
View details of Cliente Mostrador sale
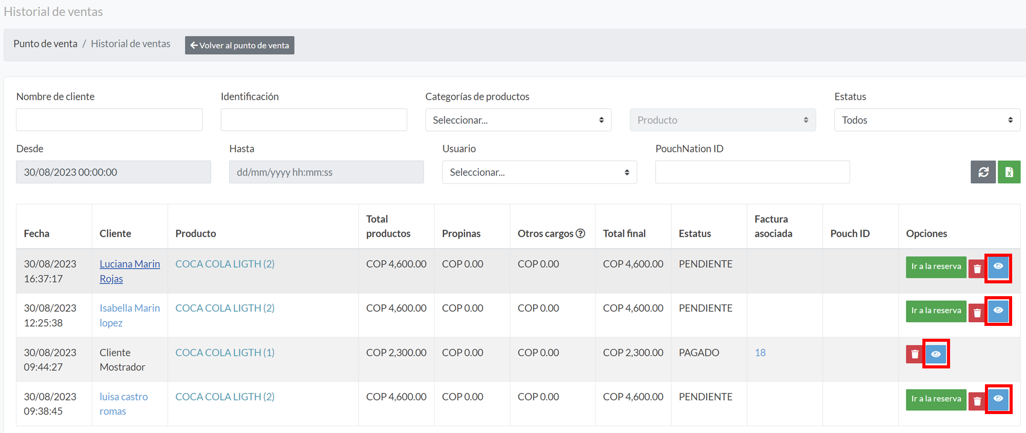tap(936, 354)
